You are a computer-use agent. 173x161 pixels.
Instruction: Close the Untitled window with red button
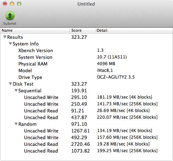point(5,4)
